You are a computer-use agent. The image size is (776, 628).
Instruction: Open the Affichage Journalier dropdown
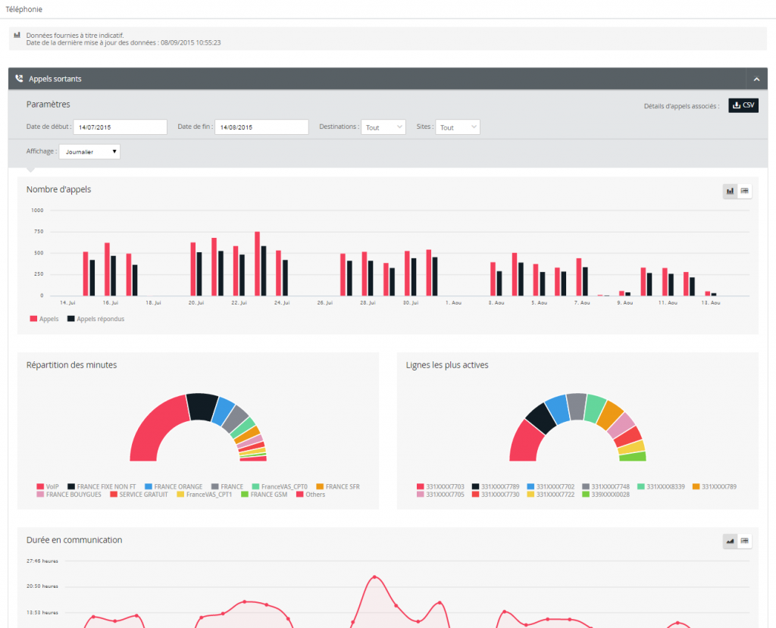point(89,152)
